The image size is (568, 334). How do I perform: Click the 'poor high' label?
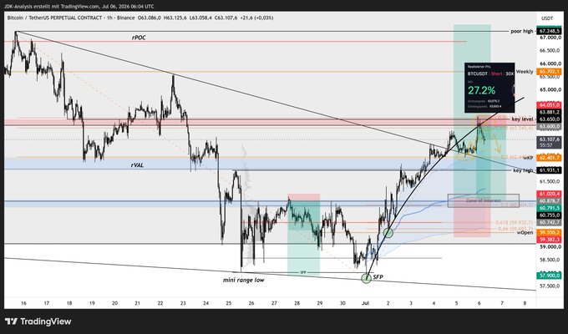[x=522, y=32]
